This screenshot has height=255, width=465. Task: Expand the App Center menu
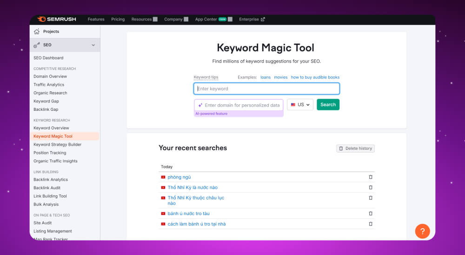(x=230, y=19)
